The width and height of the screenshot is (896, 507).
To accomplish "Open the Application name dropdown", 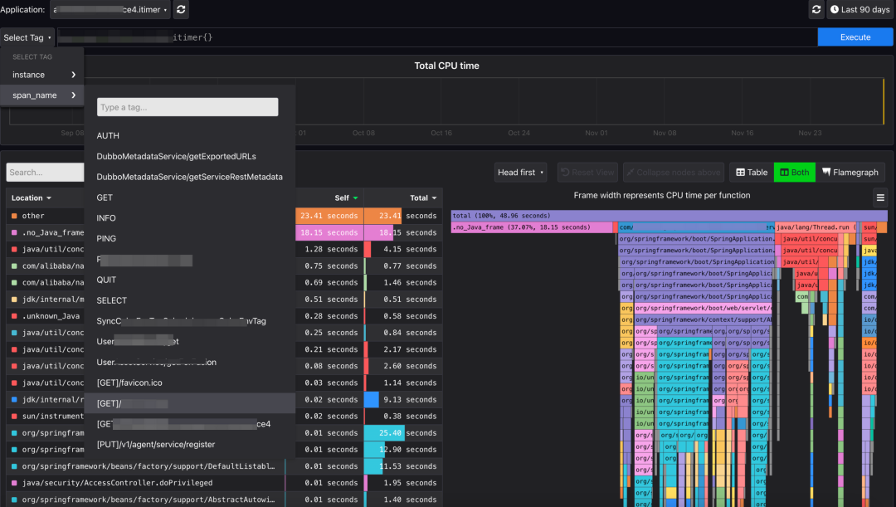I will tap(110, 10).
